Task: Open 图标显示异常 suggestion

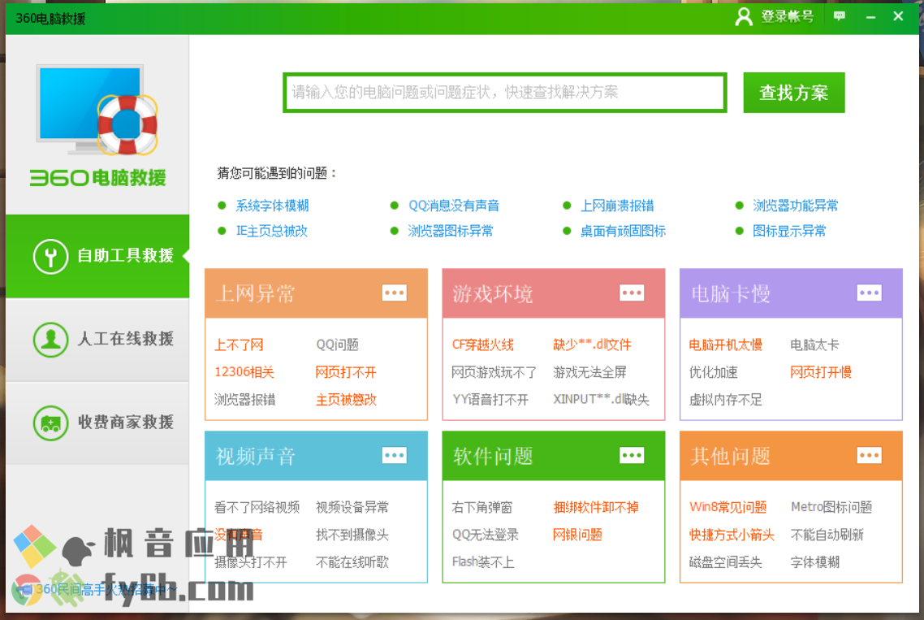Action: (x=790, y=232)
